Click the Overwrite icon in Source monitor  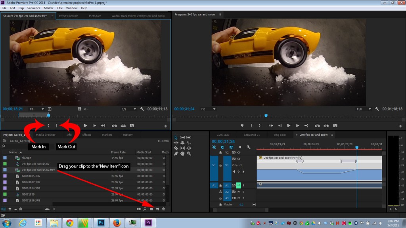point(123,125)
